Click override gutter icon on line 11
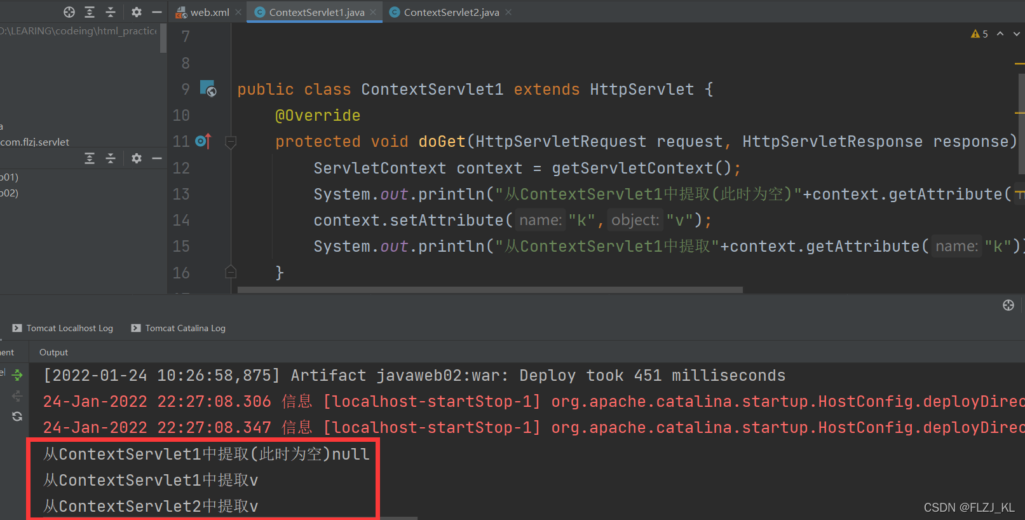 coord(203,141)
